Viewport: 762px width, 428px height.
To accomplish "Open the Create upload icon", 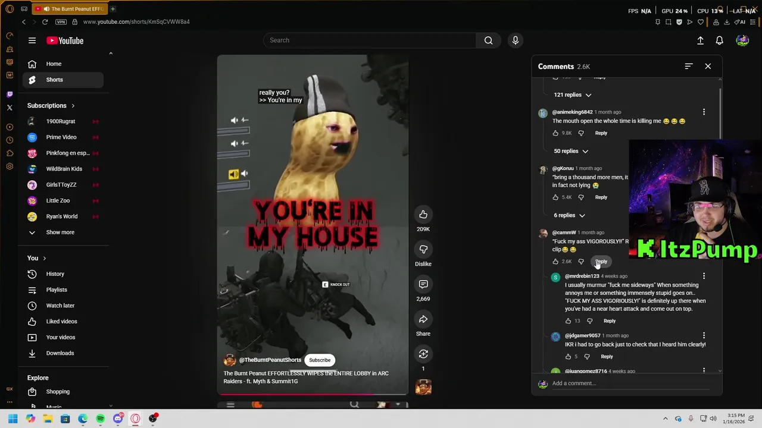I will (x=700, y=40).
